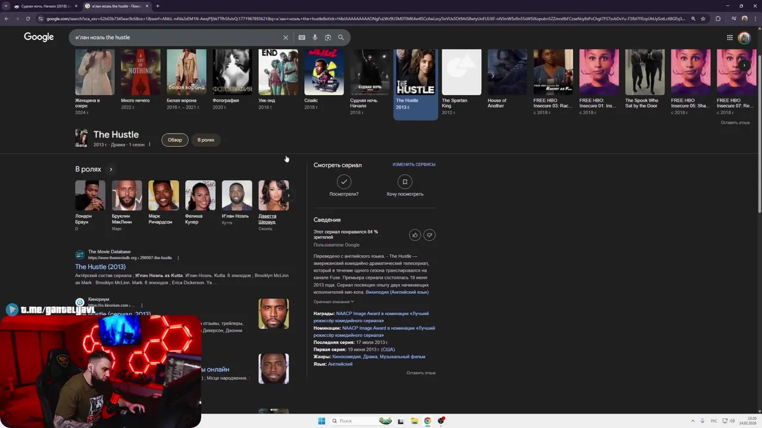Click ИЗМЕНИТЬ СЕРВИСЫ link
Viewport: 762px width, 428px height.
(414, 165)
